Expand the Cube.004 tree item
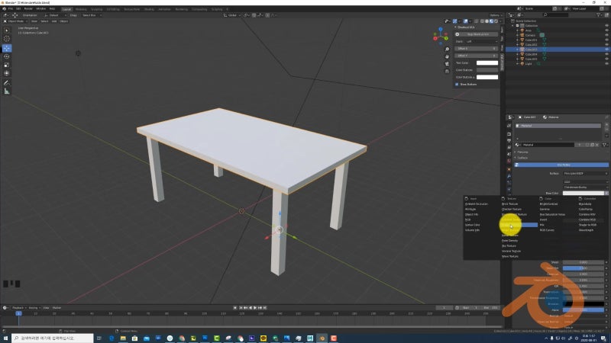Viewport: 611px width, 343px height. [518, 54]
